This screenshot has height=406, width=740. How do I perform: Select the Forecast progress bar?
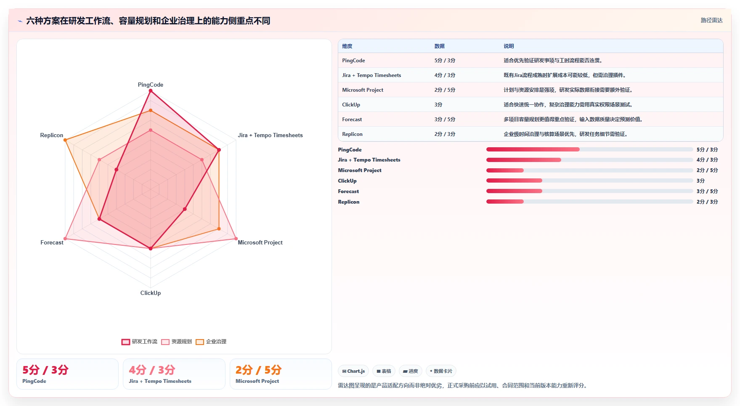(589, 191)
